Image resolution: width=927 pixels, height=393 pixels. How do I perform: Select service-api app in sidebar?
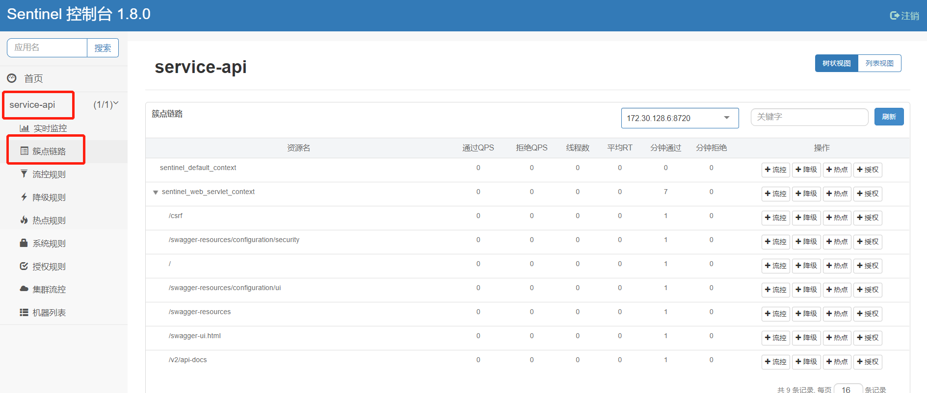(32, 105)
